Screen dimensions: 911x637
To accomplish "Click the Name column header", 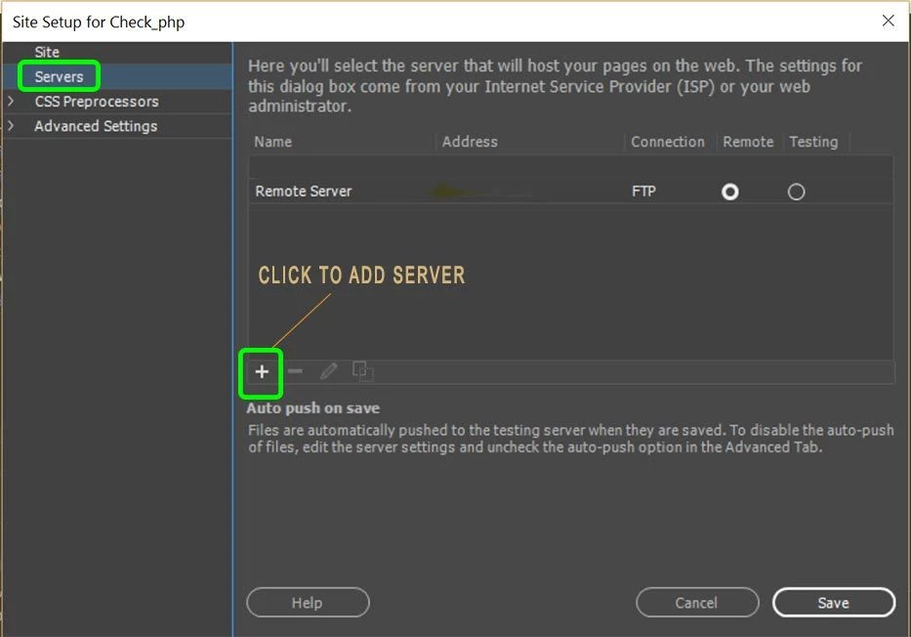I will click(273, 142).
